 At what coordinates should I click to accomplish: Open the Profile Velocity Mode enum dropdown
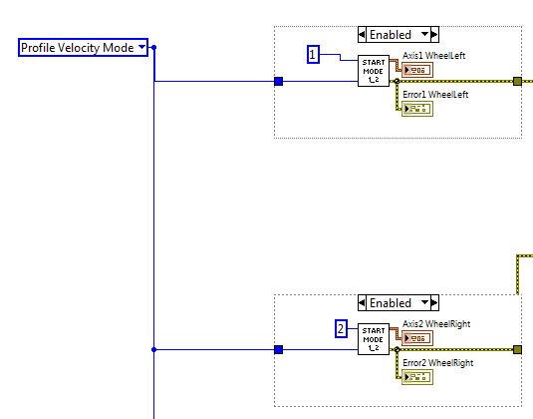pos(142,47)
